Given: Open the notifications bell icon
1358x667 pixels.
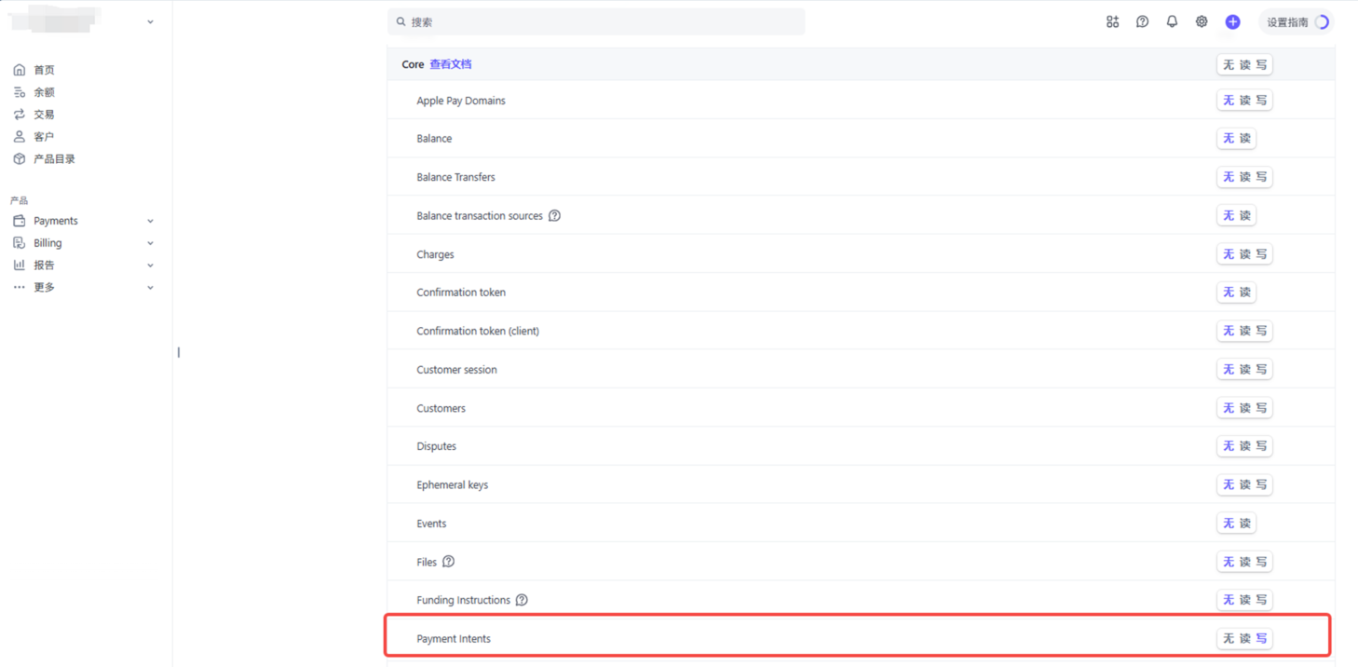Looking at the screenshot, I should click(1172, 21).
